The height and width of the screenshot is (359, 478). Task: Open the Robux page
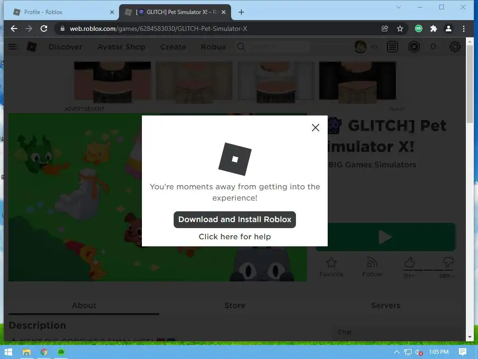click(213, 47)
